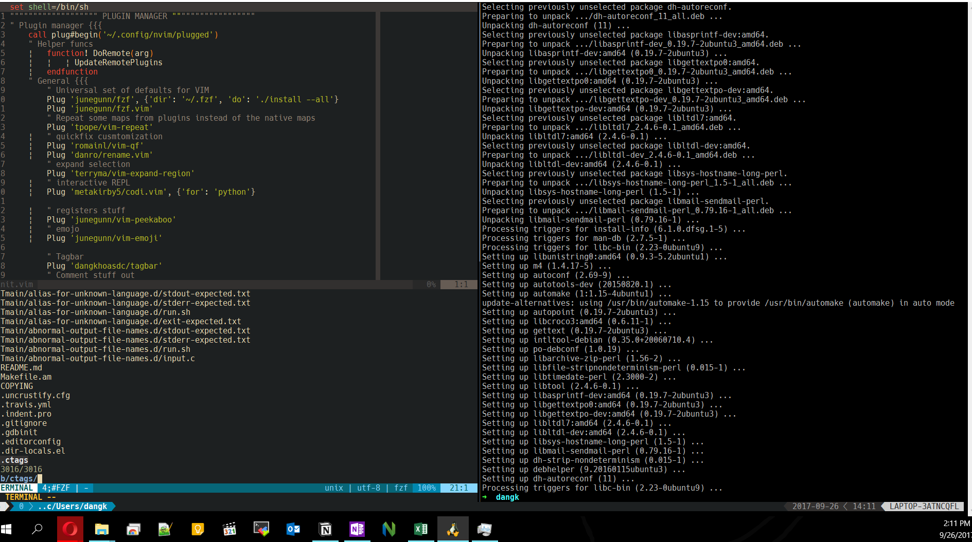
Task: Click the 3016/3016 match counter
Action: coord(21,470)
